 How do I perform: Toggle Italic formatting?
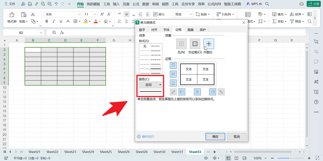(54, 21)
